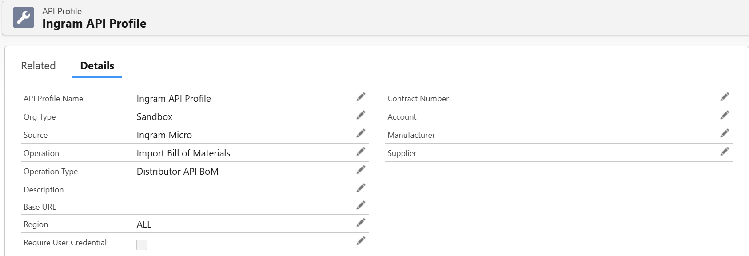749x256 pixels.
Task: Click Account field edit pencil
Action: tap(725, 115)
